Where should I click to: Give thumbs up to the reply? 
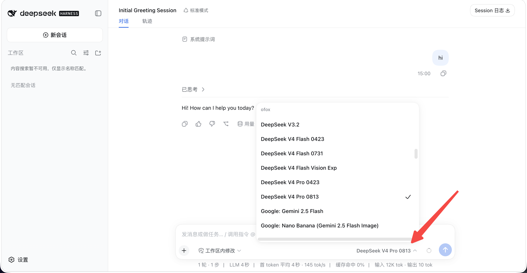click(198, 124)
